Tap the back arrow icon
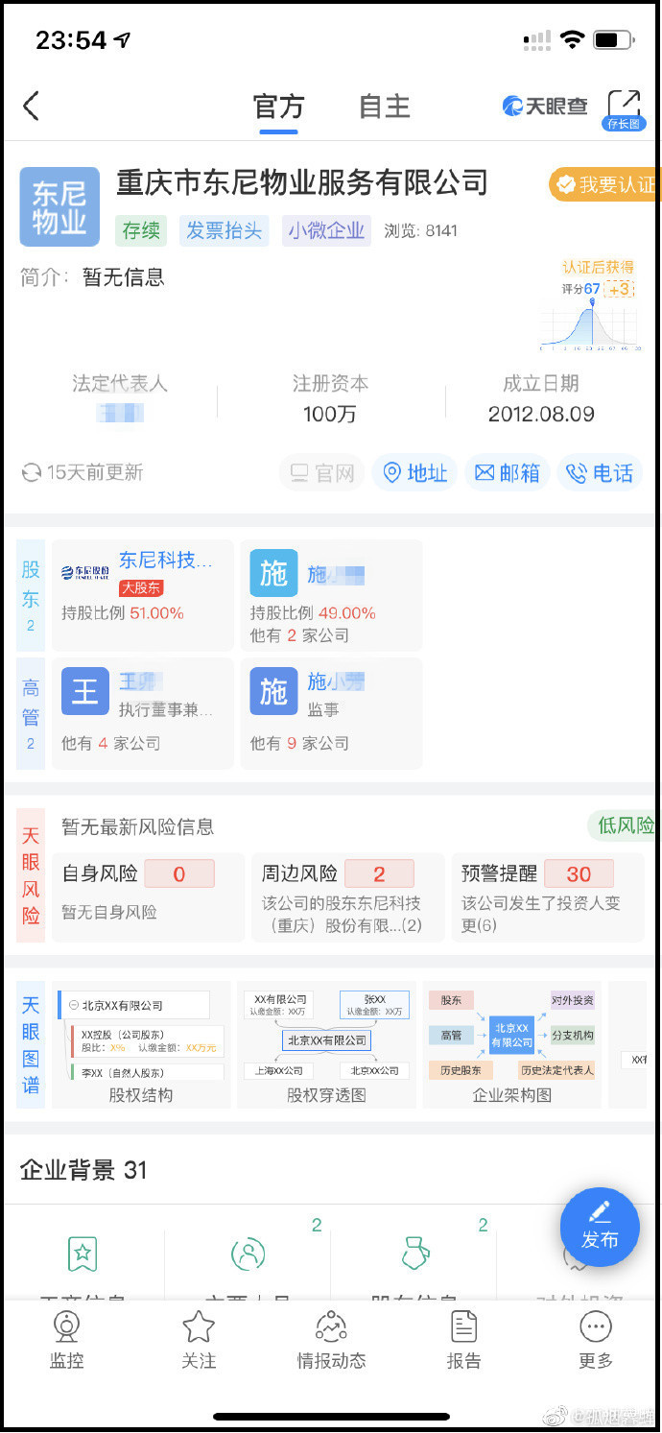This screenshot has width=662, height=1433. pos(32,106)
